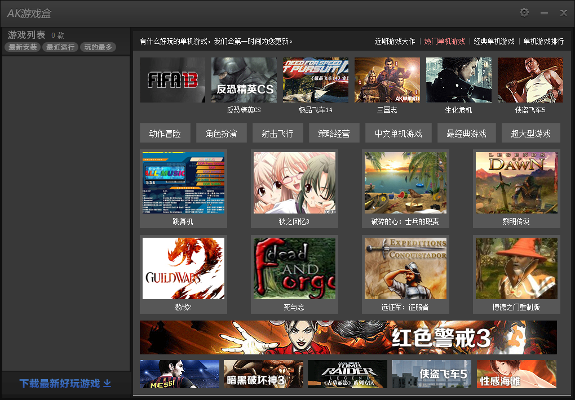Open the 红色警戒3 wide banner
This screenshot has height=400, width=575.
[x=348, y=337]
